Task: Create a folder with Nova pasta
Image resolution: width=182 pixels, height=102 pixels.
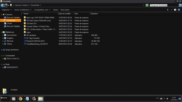Action: click(x=65, y=10)
